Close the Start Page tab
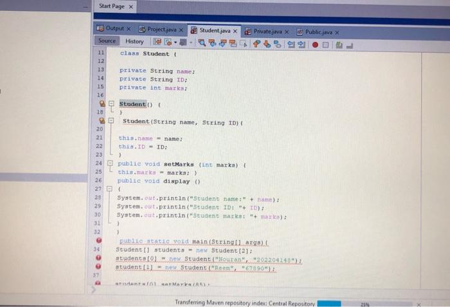450x307 pixels. click(131, 6)
